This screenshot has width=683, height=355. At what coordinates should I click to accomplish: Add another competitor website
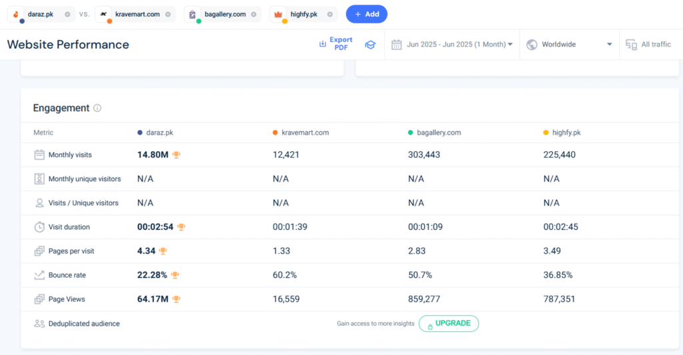click(366, 15)
